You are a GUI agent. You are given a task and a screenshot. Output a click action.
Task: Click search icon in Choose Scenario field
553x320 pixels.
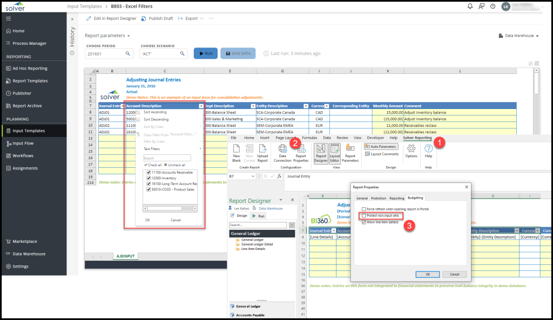(182, 53)
